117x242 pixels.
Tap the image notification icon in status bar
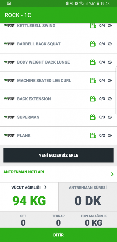tap(9, 3)
